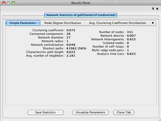Click the Results Panel title bar text
The height and width of the screenshot is (121, 161).
pyautogui.click(x=80, y=3)
